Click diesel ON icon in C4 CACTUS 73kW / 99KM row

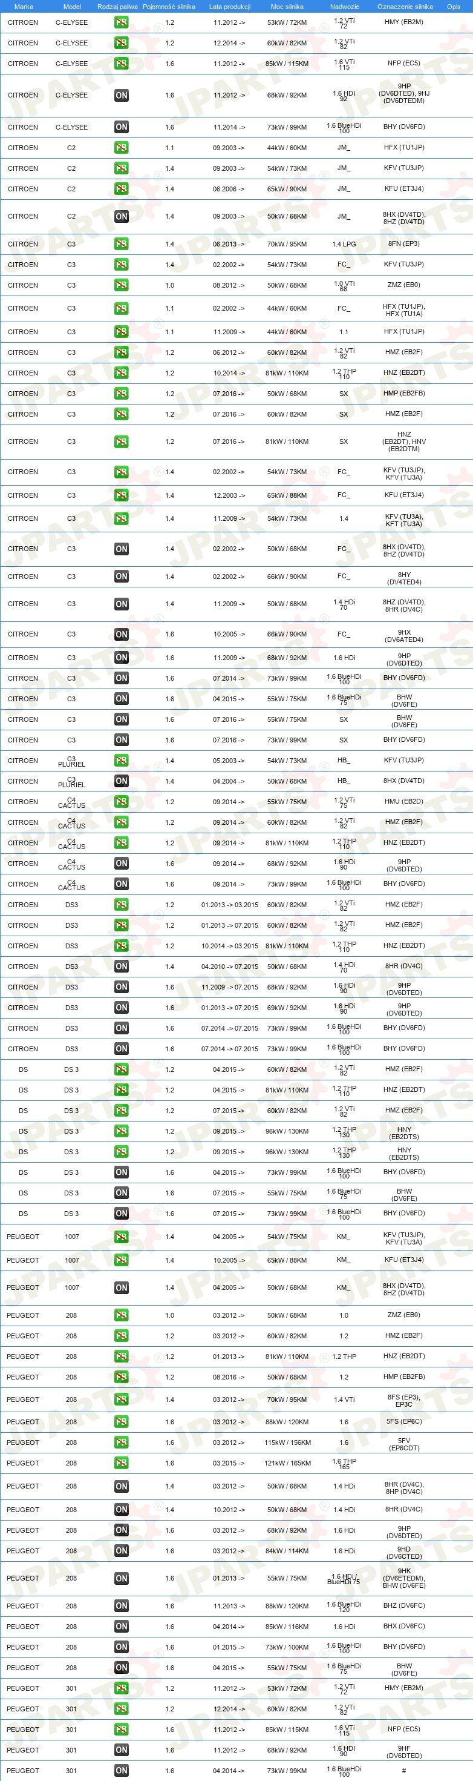click(122, 884)
